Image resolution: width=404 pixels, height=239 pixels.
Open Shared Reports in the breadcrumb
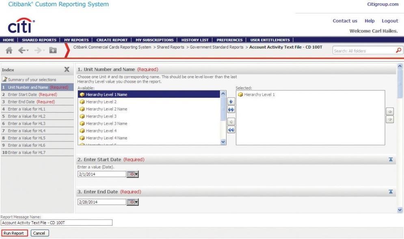[170, 47]
